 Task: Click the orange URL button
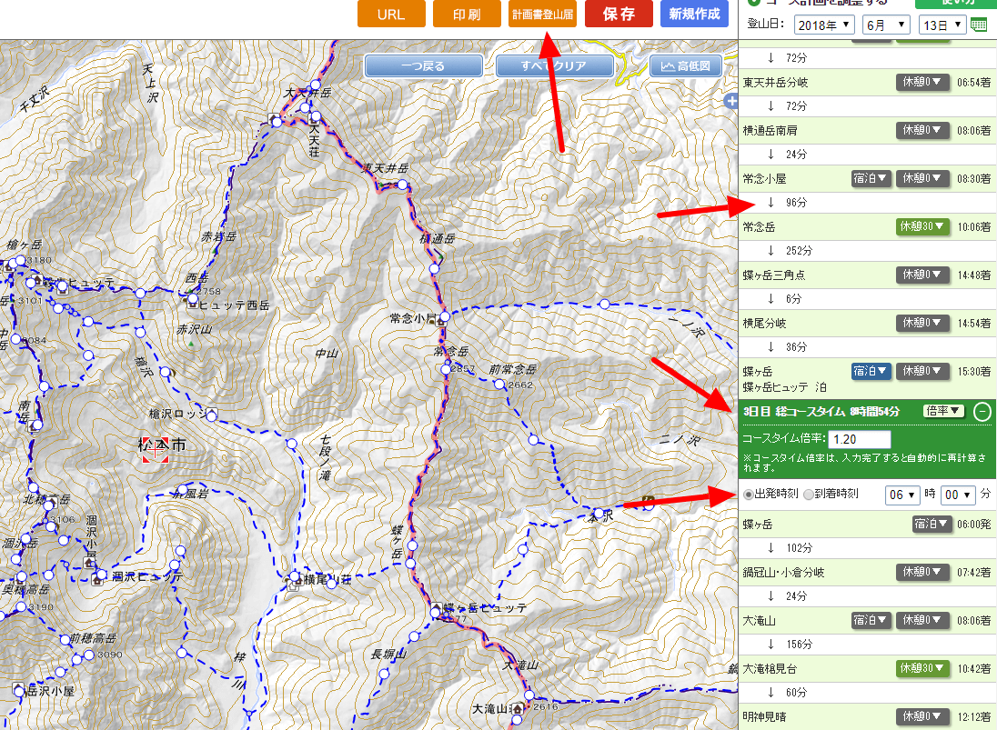click(391, 14)
